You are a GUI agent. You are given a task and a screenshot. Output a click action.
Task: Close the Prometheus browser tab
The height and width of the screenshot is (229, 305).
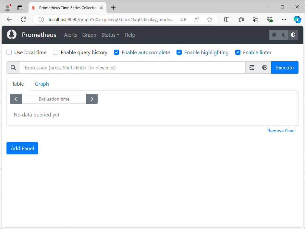[101, 8]
